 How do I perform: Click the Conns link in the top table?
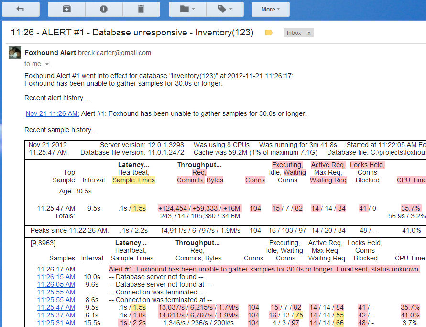tap(255, 180)
